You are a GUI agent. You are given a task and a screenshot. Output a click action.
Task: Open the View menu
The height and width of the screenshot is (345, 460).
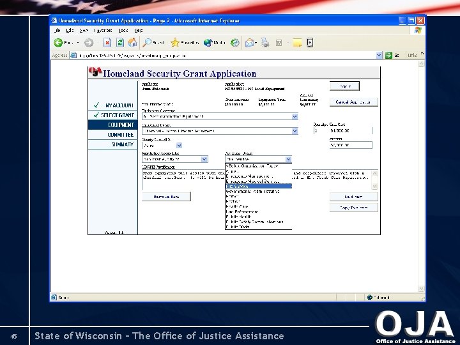pos(84,30)
